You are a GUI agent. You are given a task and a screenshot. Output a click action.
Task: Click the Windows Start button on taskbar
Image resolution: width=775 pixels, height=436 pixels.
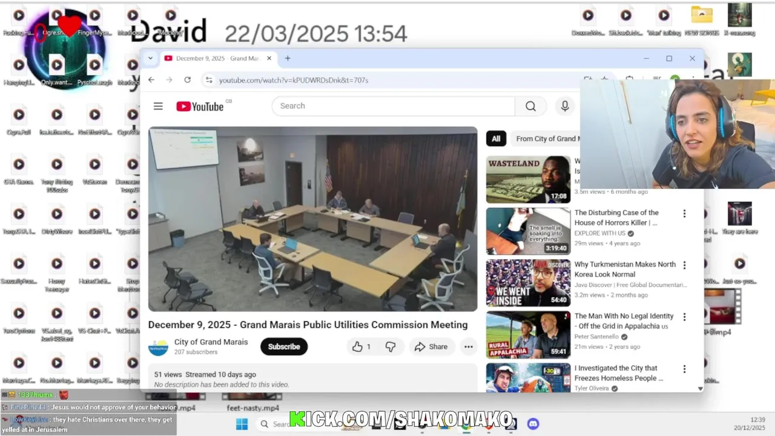pyautogui.click(x=242, y=423)
